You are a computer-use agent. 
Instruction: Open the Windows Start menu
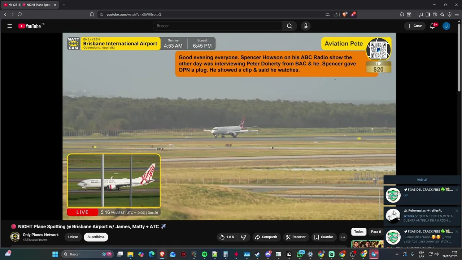55,254
